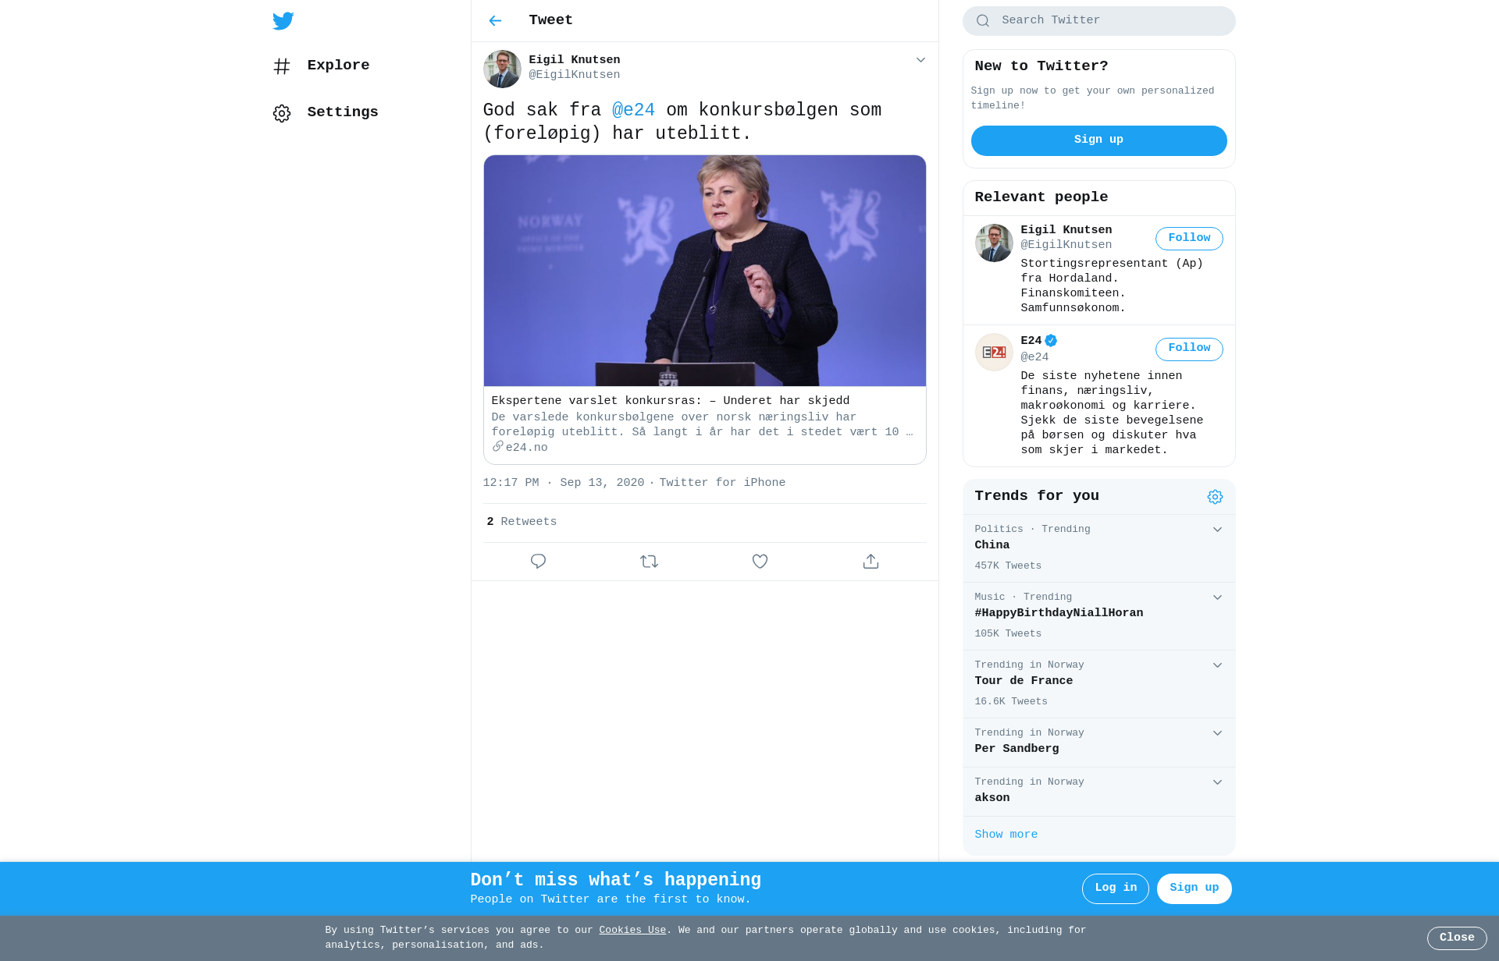Open Explore from the sidebar
The width and height of the screenshot is (1499, 961).
[x=322, y=66]
